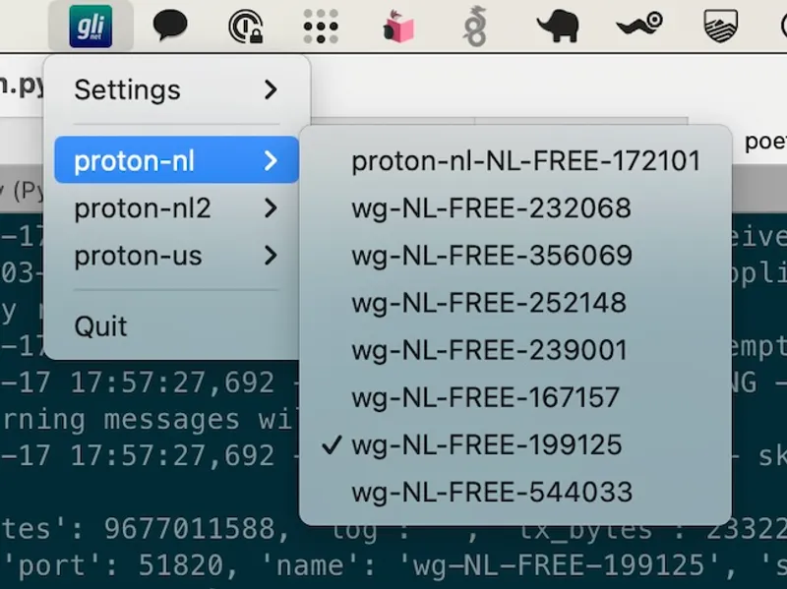787x589 pixels.
Task: Click the speech bubble menu bar icon
Action: [x=169, y=25]
